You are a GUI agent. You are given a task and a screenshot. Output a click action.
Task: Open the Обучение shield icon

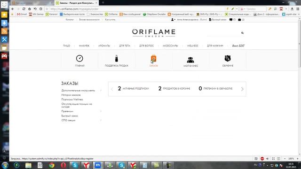228,58
